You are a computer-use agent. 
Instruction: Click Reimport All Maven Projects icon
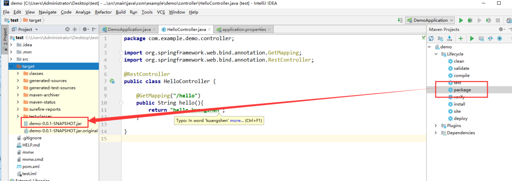(431, 38)
